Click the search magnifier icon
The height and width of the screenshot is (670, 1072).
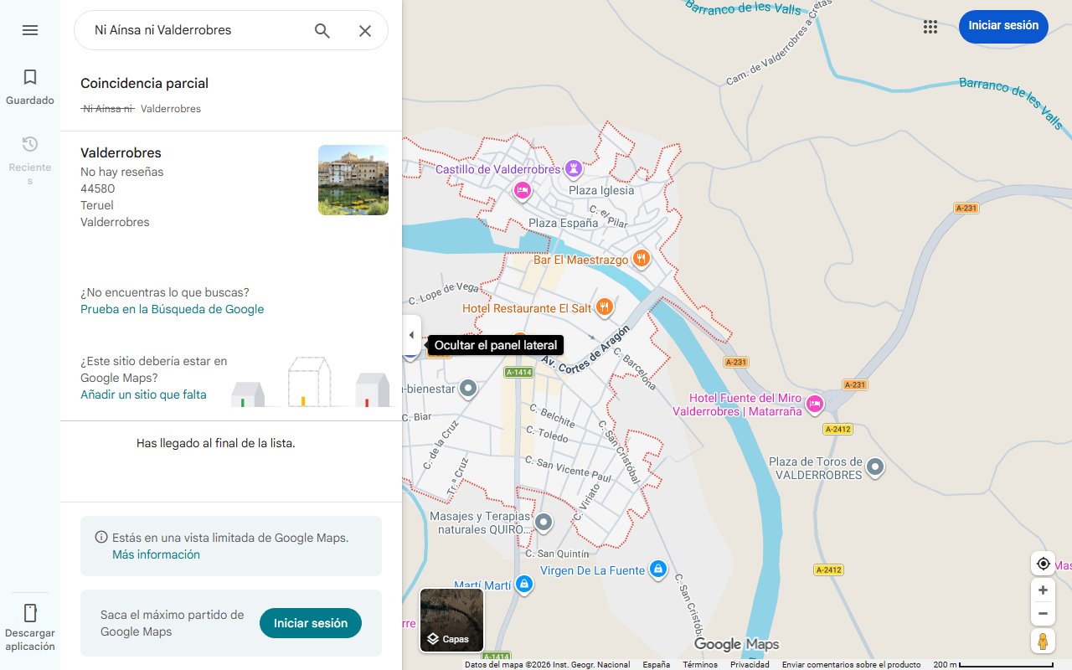[322, 30]
